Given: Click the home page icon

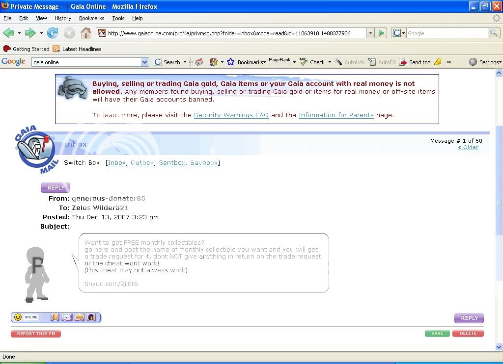Looking at the screenshot, I should coord(85,33).
